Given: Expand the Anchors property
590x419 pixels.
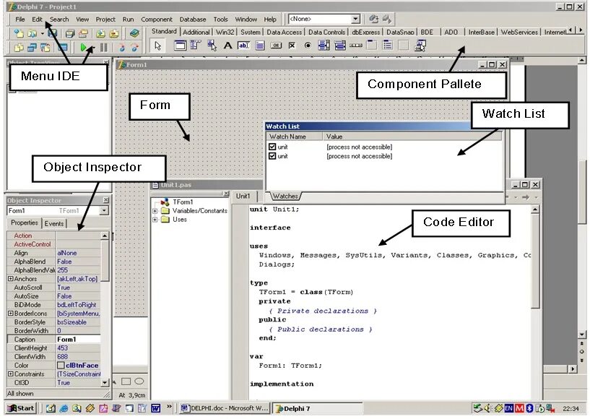Looking at the screenshot, I should click(x=11, y=279).
